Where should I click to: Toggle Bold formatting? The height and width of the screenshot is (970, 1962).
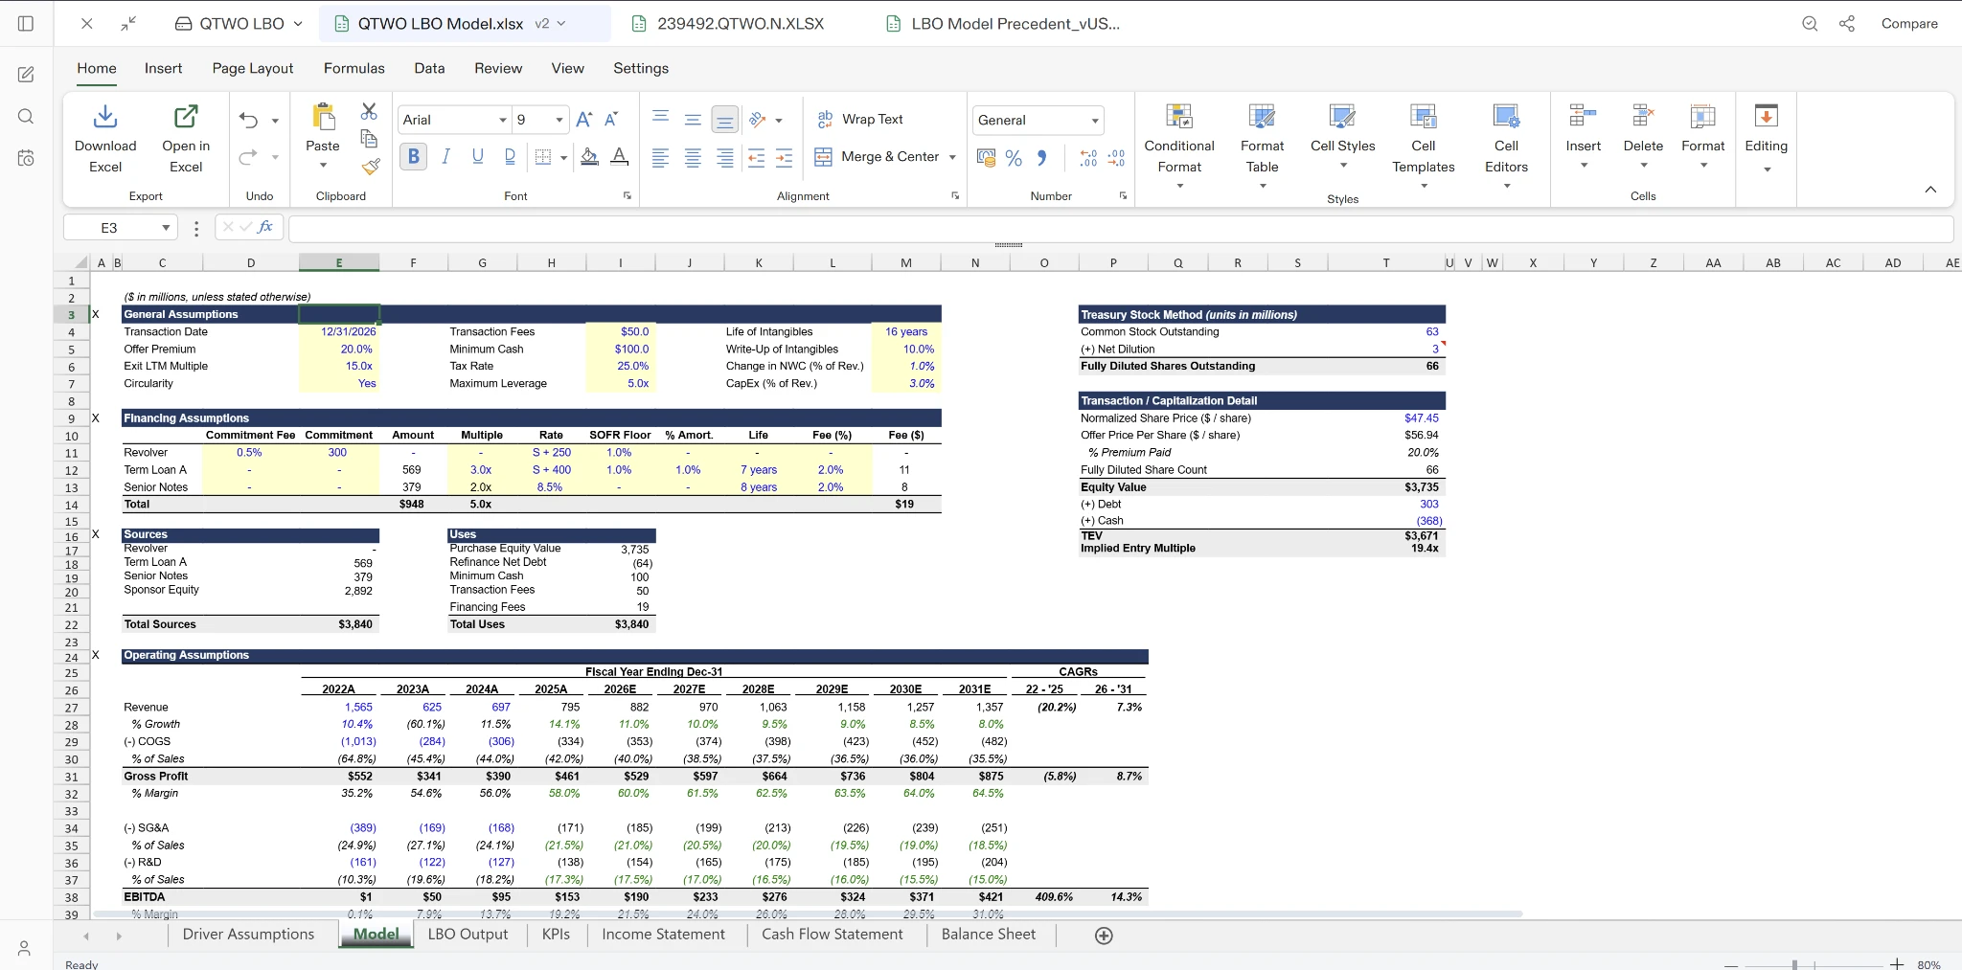[x=414, y=156]
